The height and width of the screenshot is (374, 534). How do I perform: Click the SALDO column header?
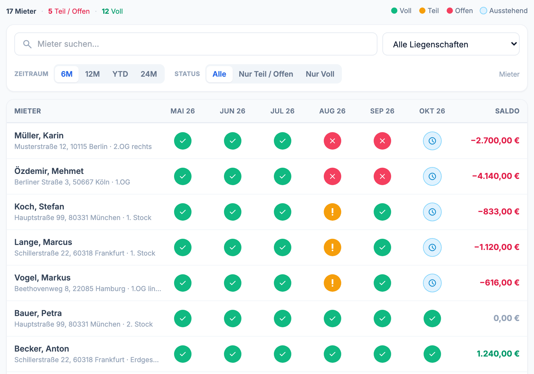click(x=507, y=111)
